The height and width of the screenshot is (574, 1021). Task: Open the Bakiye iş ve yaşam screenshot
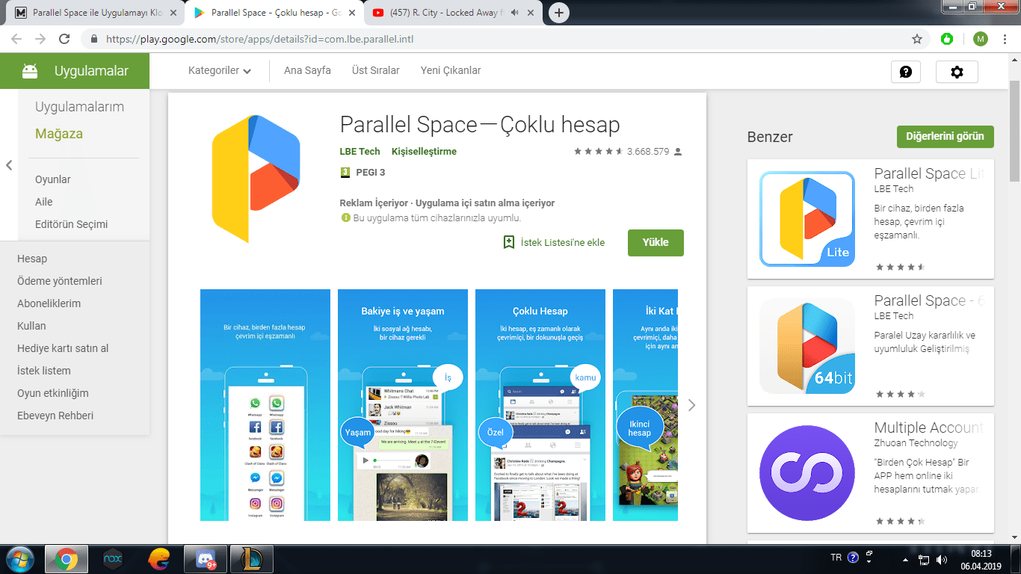403,405
